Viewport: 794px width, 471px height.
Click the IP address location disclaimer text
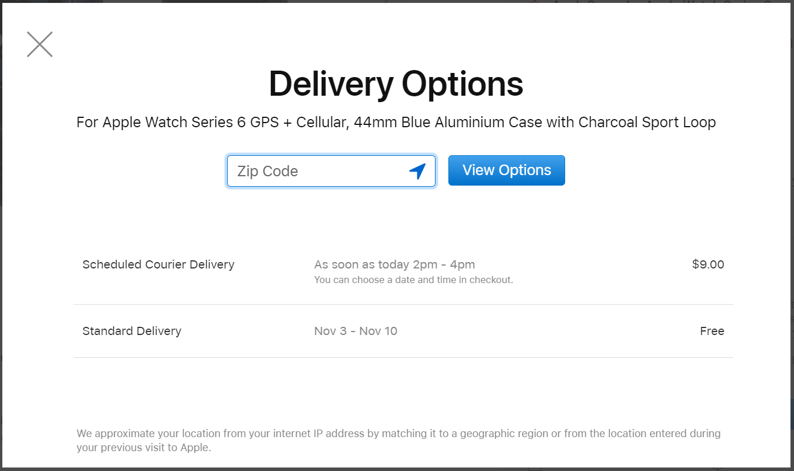pyautogui.click(x=399, y=441)
